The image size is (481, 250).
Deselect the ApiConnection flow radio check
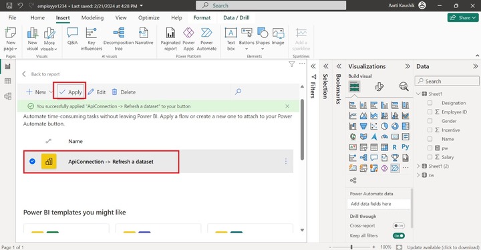pyautogui.click(x=32, y=161)
